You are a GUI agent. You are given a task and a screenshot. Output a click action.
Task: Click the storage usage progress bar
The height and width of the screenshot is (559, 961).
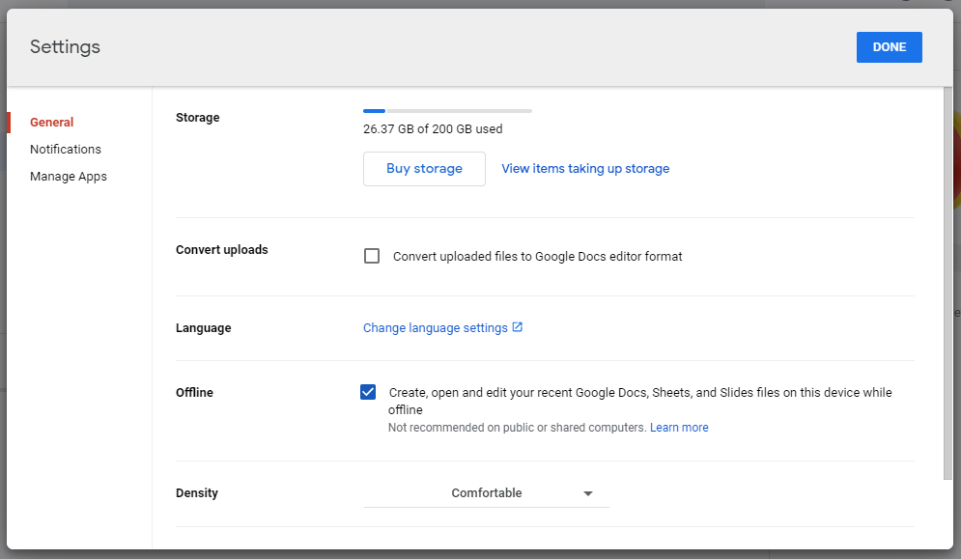pyautogui.click(x=447, y=111)
